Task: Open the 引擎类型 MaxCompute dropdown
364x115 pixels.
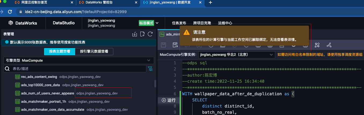Action: click(x=79, y=61)
